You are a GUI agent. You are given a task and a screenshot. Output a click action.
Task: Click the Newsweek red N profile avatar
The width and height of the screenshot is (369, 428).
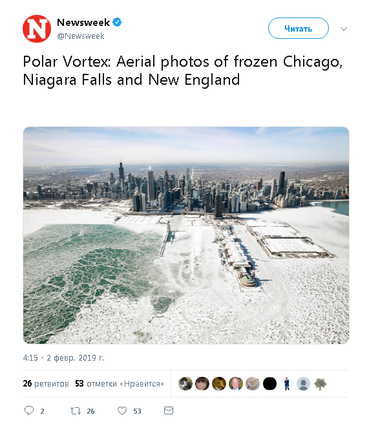point(37,29)
